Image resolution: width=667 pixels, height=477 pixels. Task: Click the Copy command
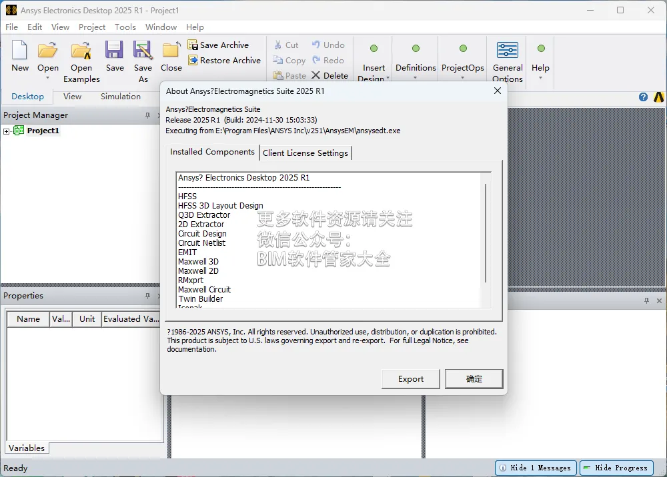289,61
